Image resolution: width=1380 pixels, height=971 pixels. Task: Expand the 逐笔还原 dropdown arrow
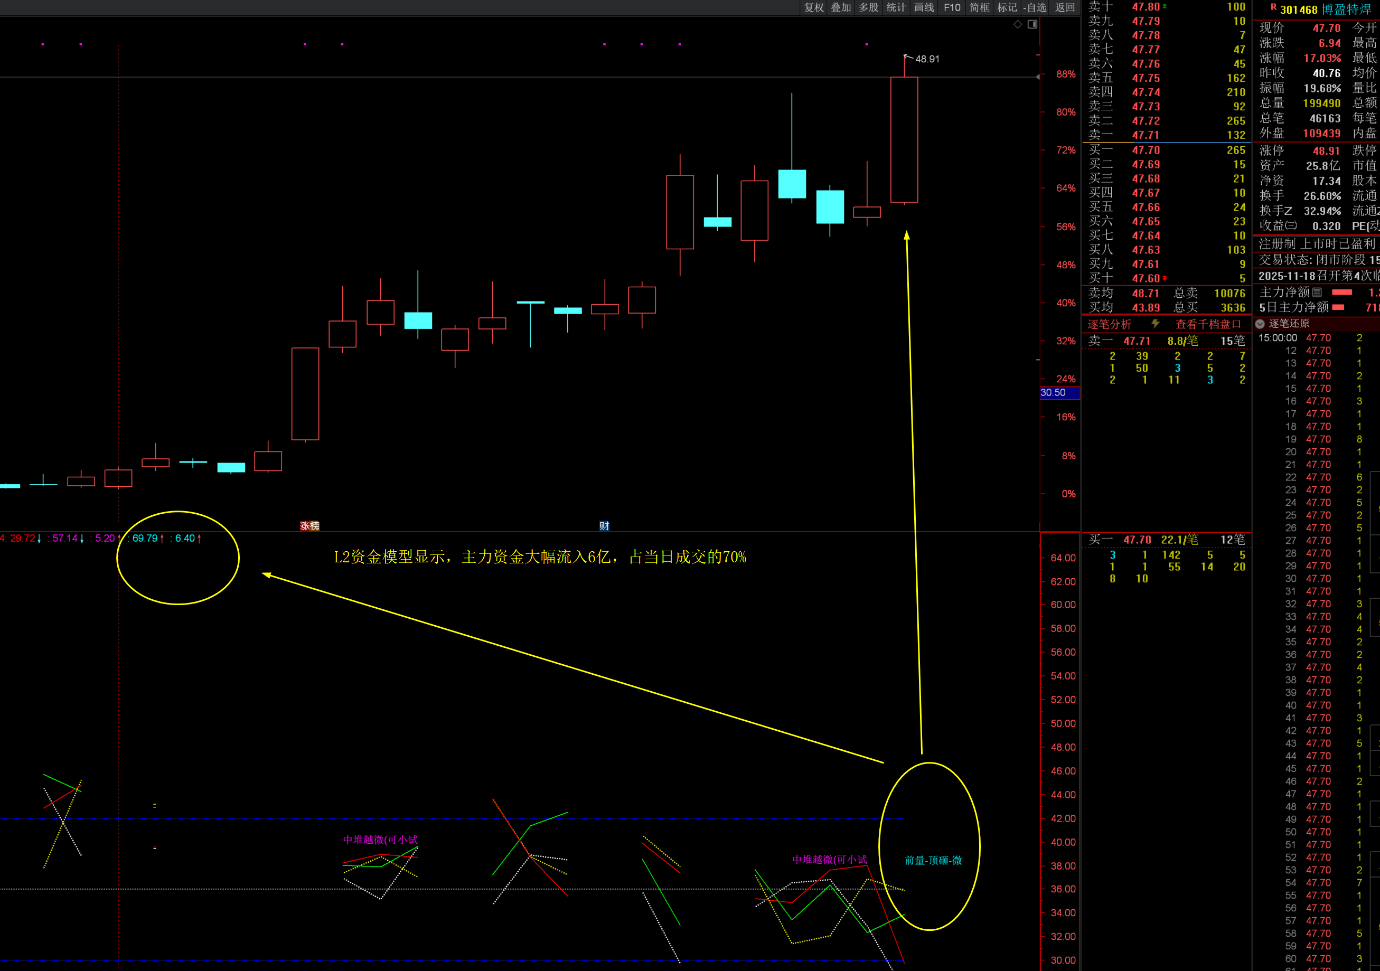click(x=1260, y=324)
